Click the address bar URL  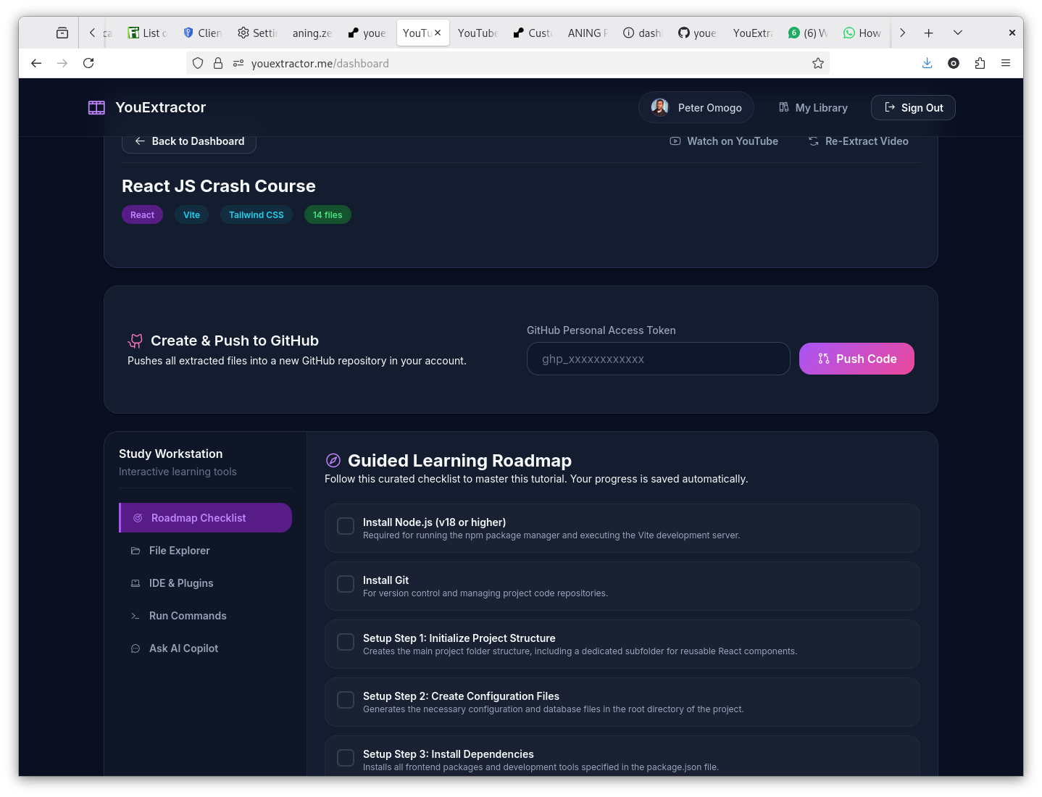(x=320, y=64)
